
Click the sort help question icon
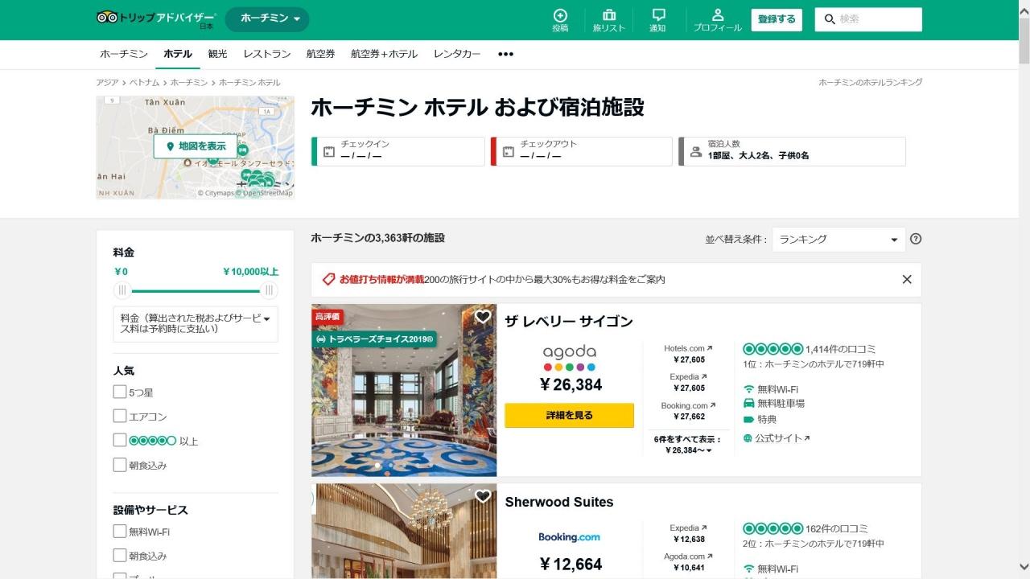tap(916, 239)
